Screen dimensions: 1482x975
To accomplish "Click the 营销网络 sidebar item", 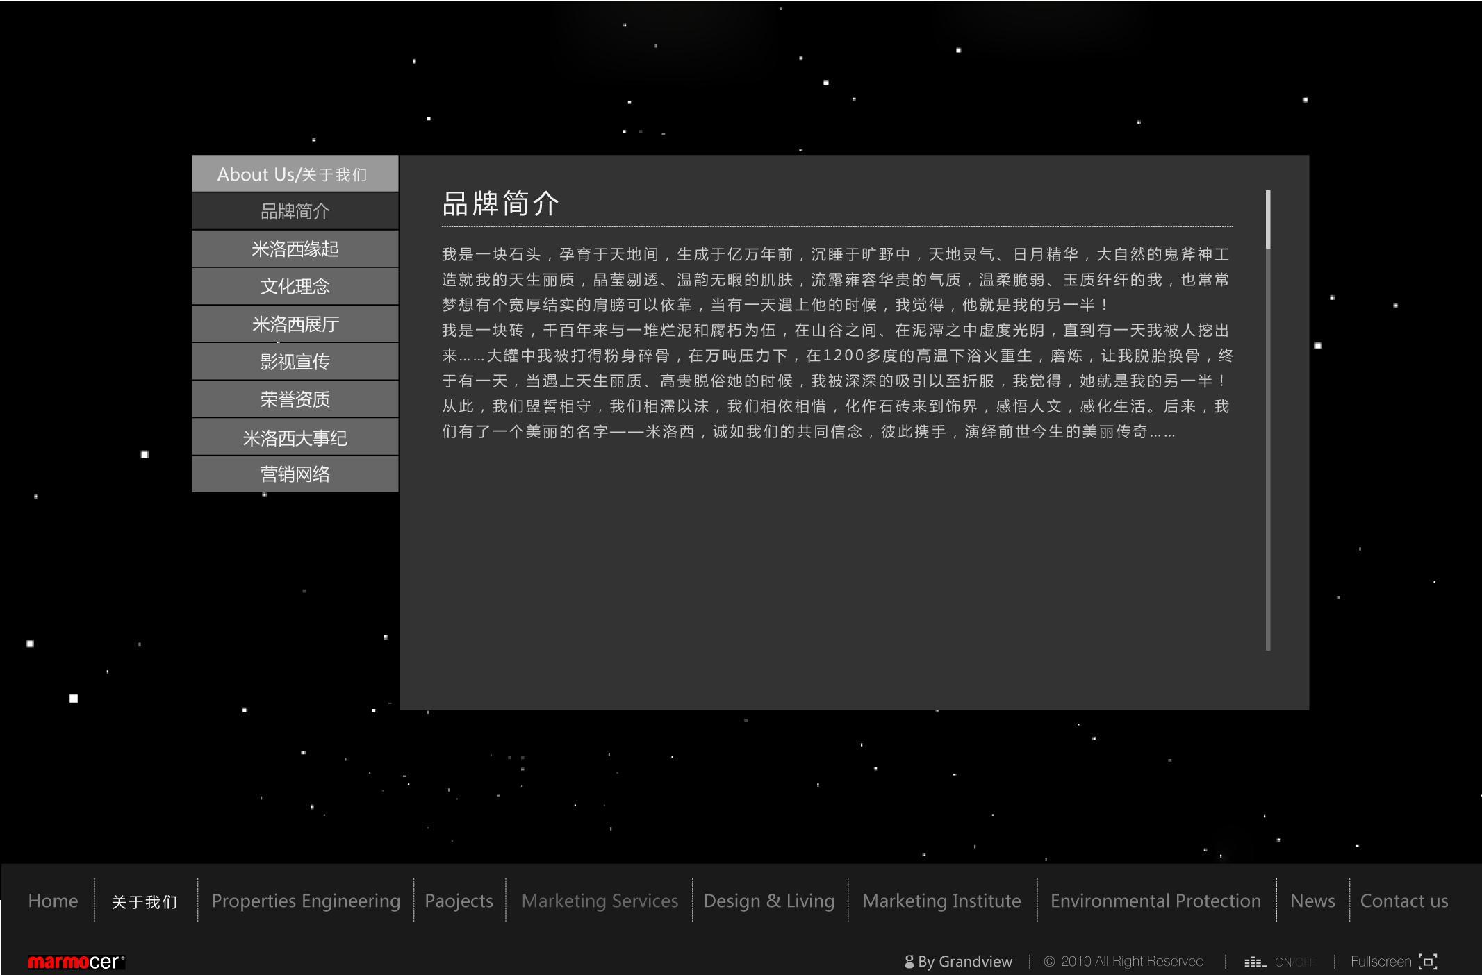I will [295, 474].
